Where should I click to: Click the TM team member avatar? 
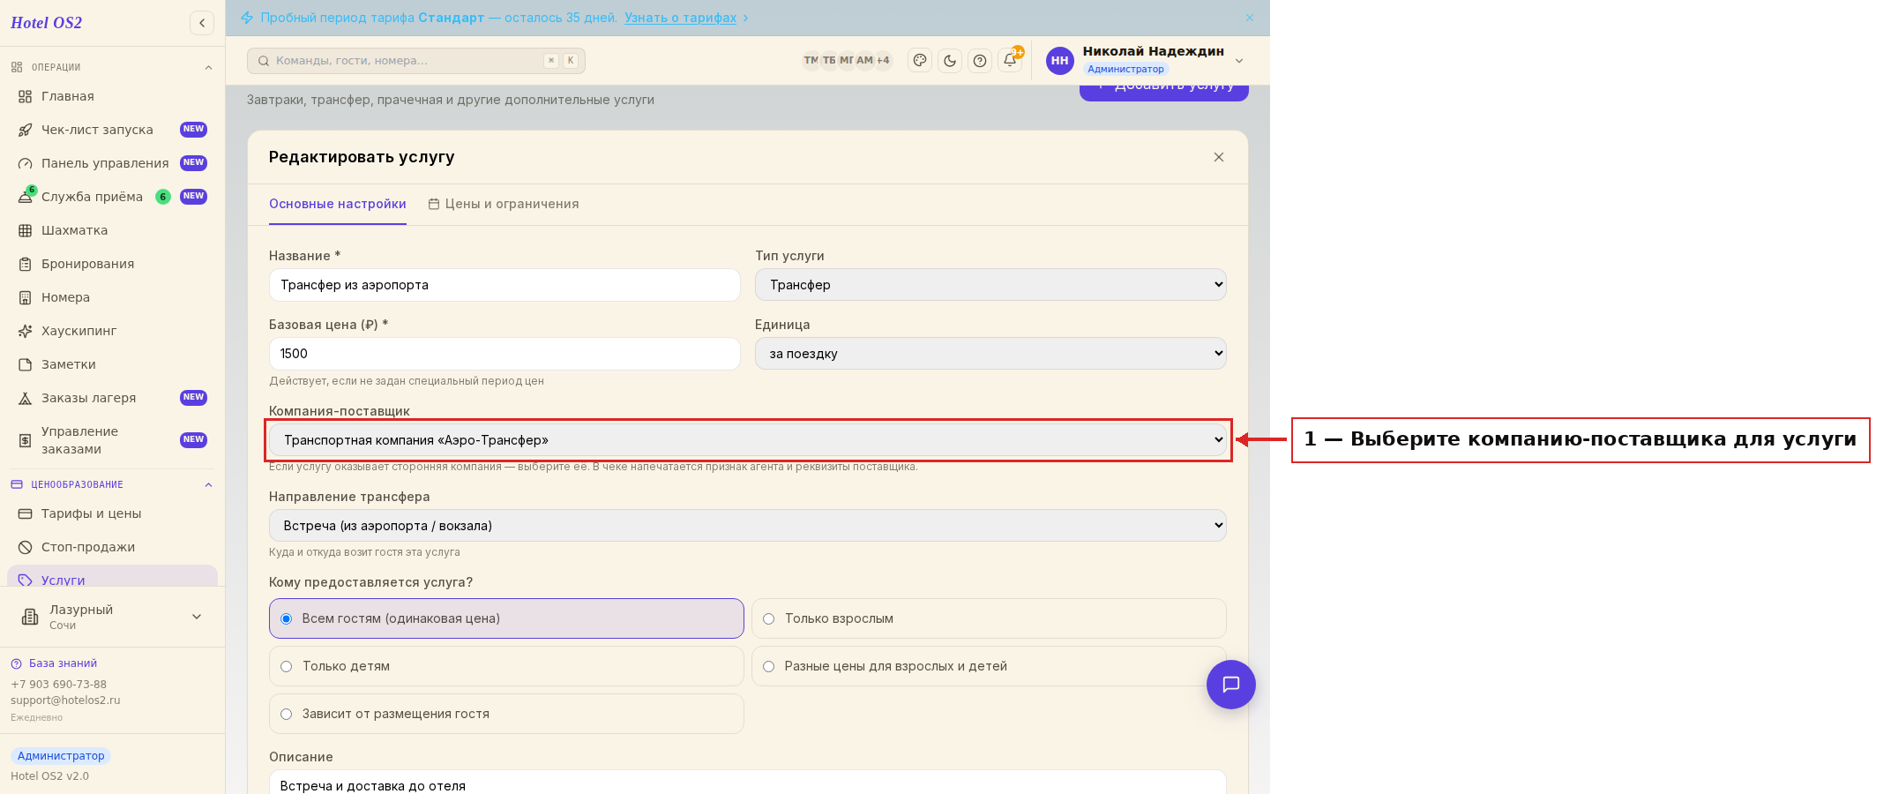tap(811, 60)
